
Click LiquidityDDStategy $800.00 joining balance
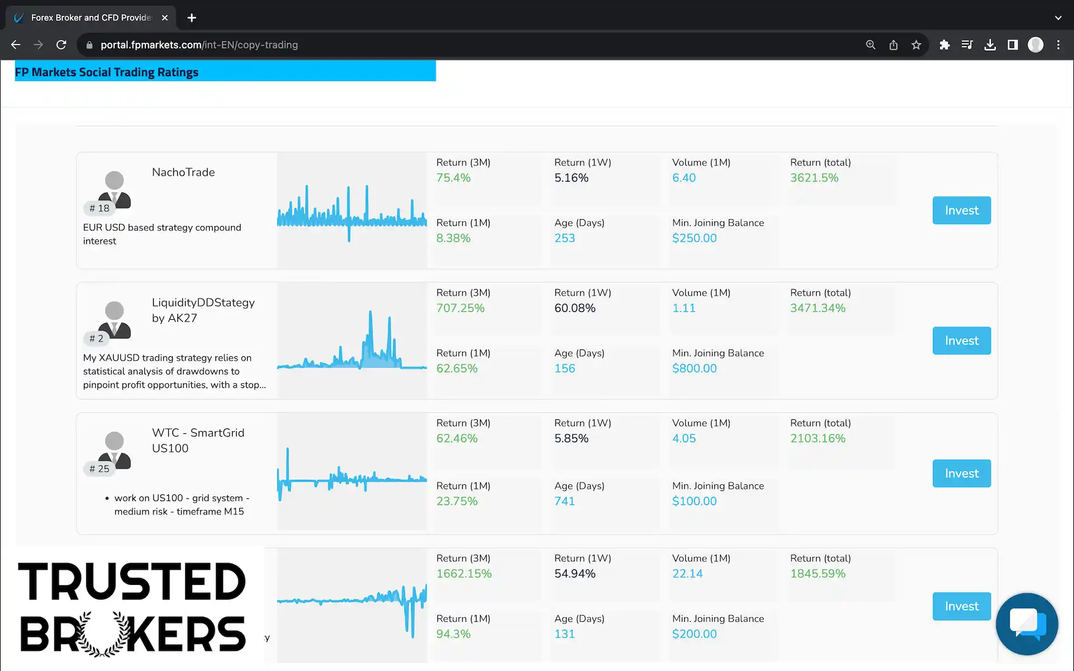694,368
